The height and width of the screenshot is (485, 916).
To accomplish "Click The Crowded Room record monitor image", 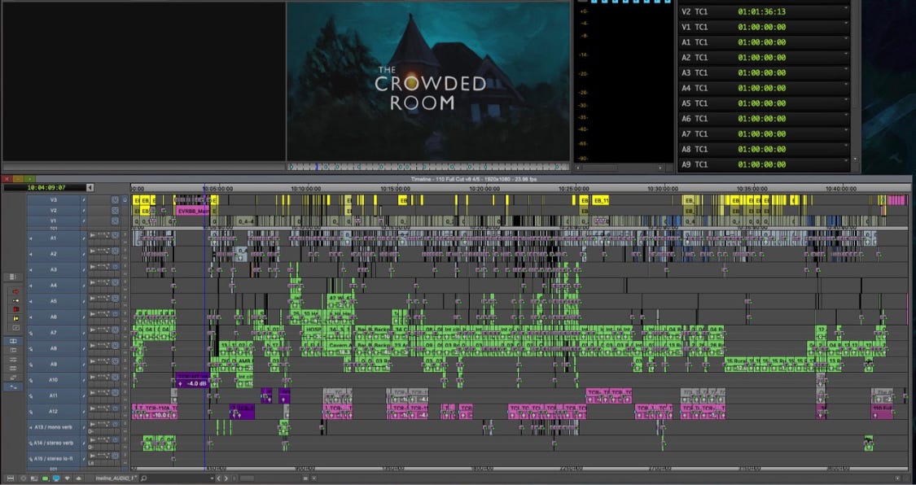I will click(x=428, y=81).
